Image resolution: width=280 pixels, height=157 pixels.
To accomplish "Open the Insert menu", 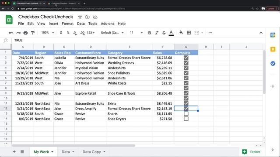I will pyautogui.click(x=53, y=24).
